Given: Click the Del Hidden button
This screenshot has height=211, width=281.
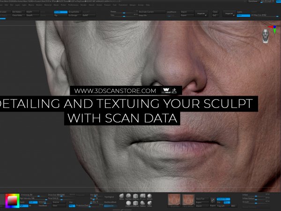Looking at the screenshot, I should tap(19, 12).
